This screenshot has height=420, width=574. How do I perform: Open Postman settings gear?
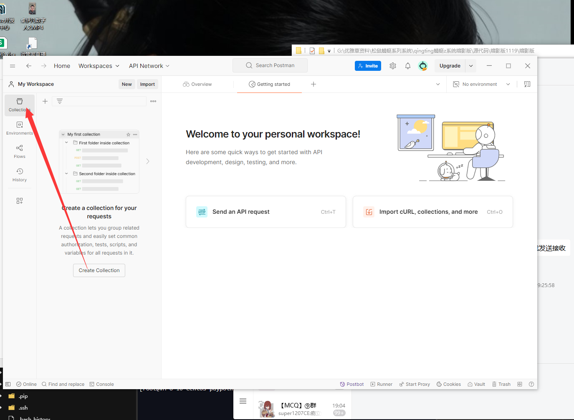pyautogui.click(x=393, y=66)
